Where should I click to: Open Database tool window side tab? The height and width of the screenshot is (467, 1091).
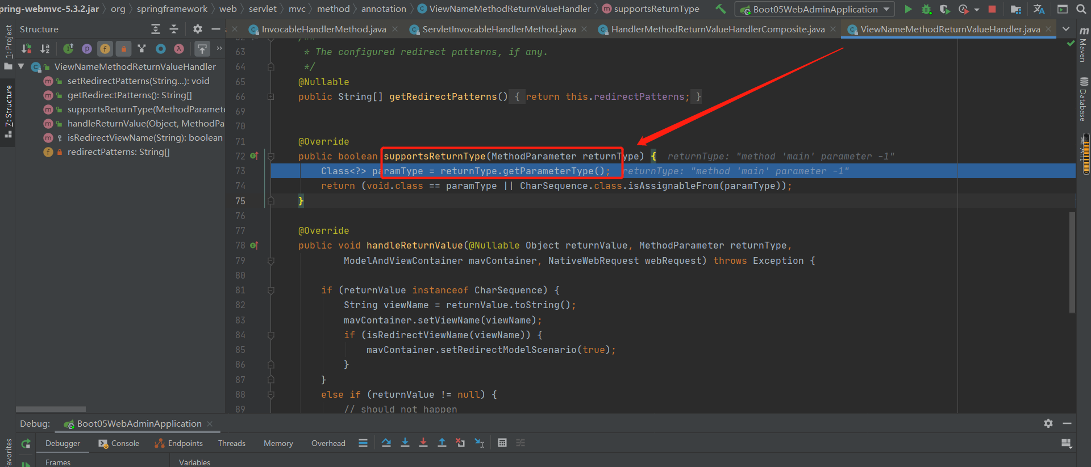[1083, 99]
